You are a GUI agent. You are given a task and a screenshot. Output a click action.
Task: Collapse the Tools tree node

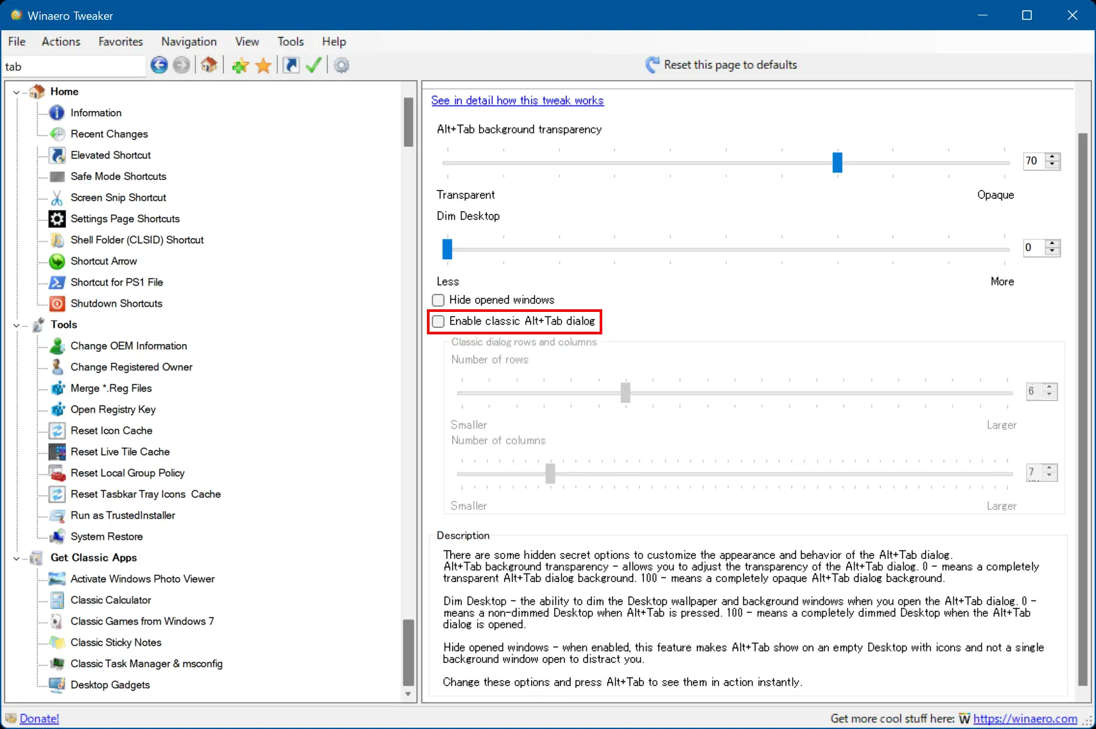[17, 325]
